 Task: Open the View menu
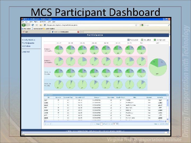tap(31, 22)
